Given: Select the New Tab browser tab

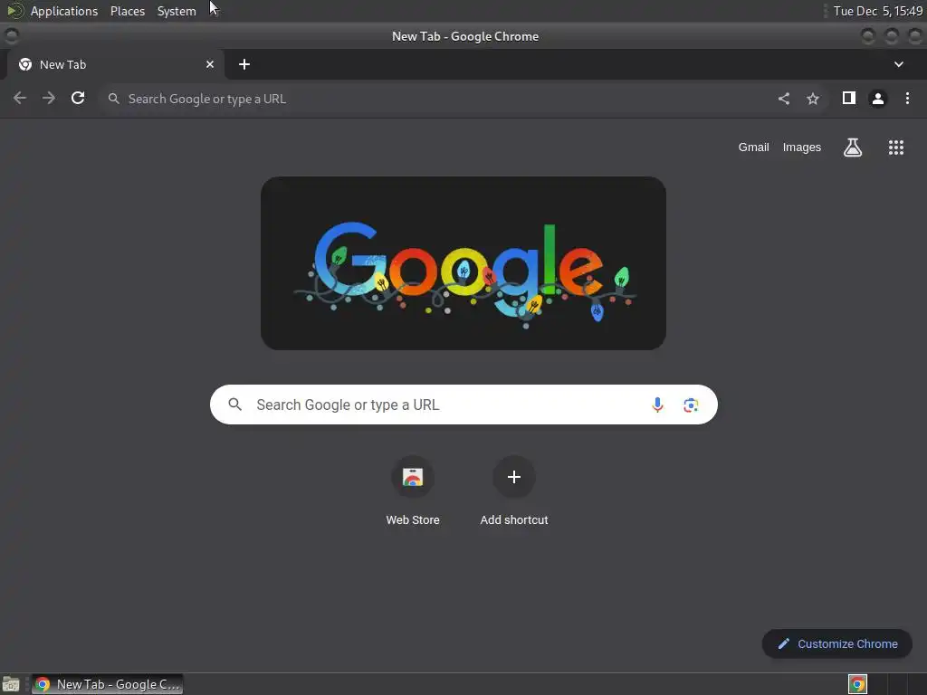Looking at the screenshot, I should tap(115, 64).
